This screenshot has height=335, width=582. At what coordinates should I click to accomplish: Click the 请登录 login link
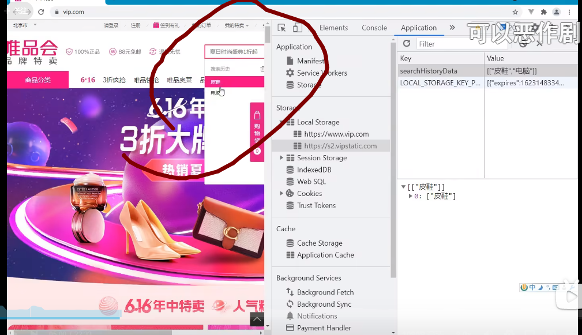click(x=111, y=25)
